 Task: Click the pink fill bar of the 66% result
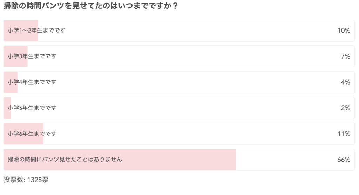tap(120, 160)
